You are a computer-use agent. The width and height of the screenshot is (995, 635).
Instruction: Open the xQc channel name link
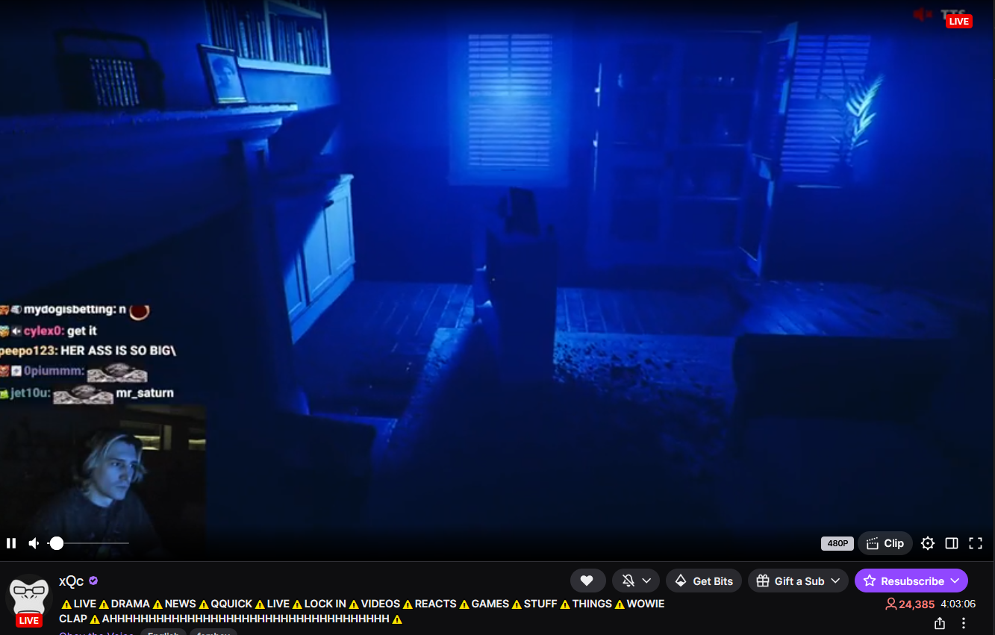(x=72, y=581)
